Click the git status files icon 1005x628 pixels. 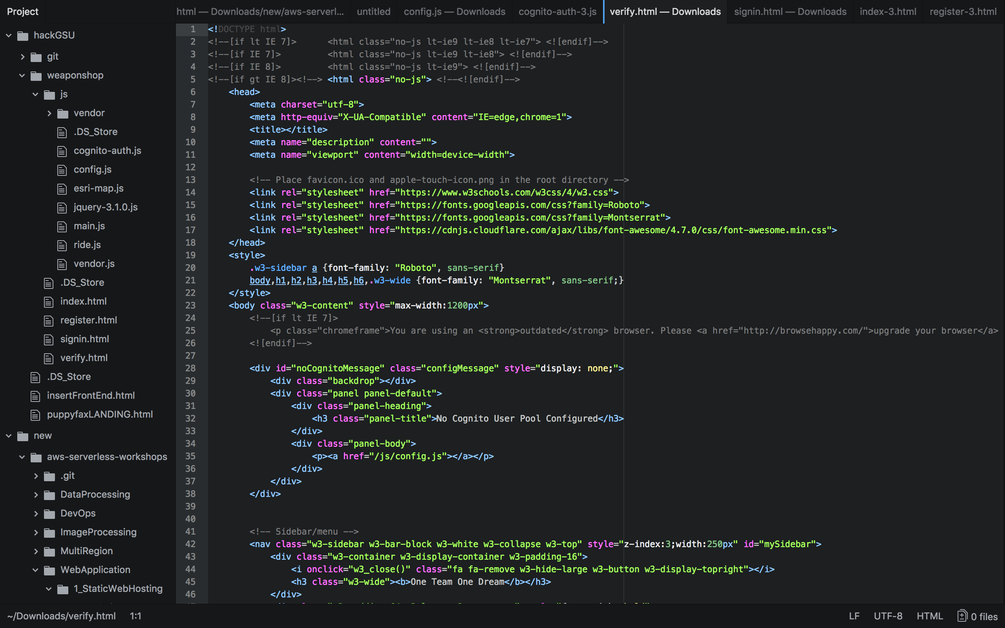click(962, 615)
